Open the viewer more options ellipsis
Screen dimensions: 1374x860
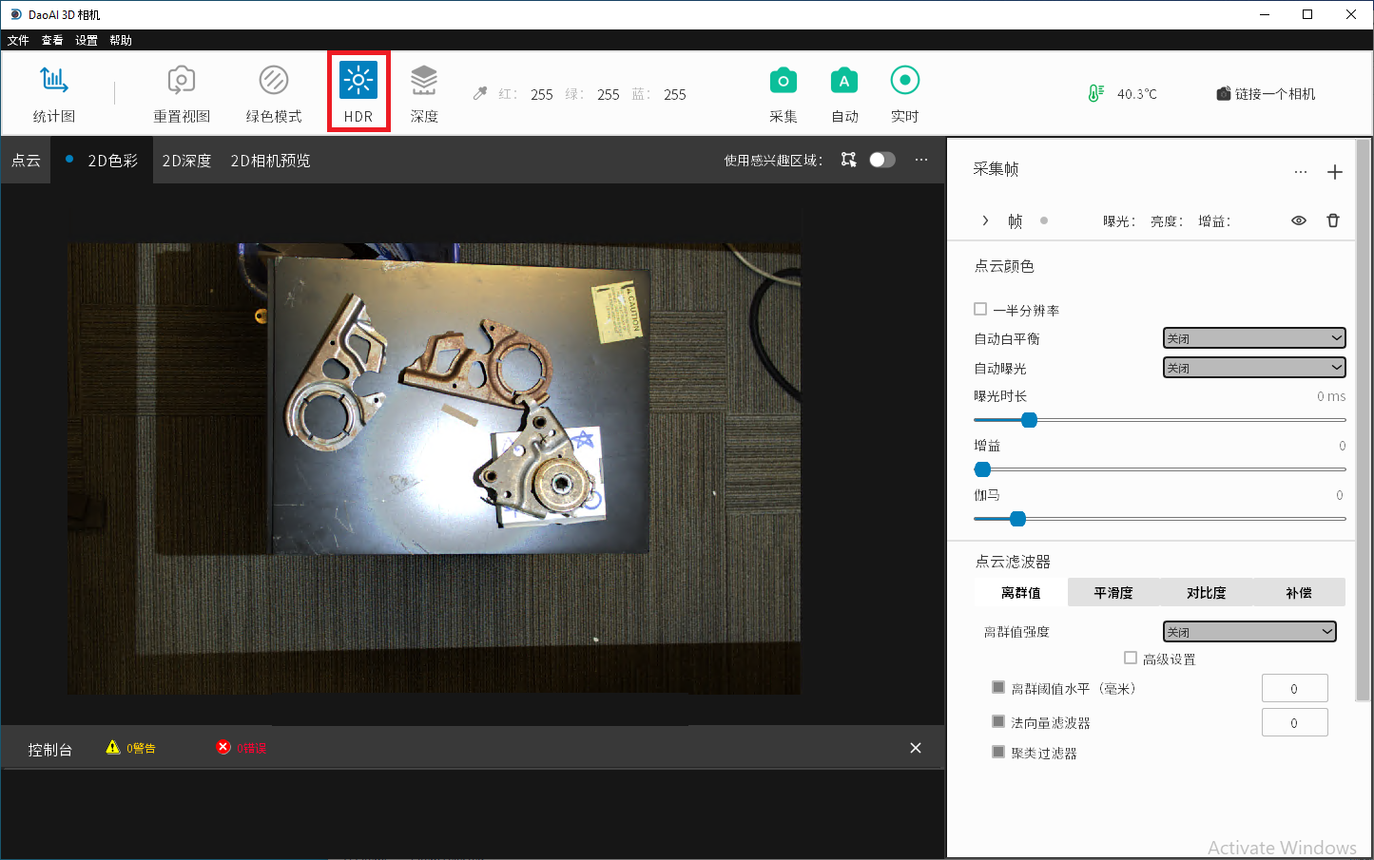pos(921,160)
